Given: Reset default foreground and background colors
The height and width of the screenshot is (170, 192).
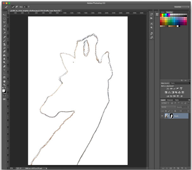Looking at the screenshot, I should (3, 88).
